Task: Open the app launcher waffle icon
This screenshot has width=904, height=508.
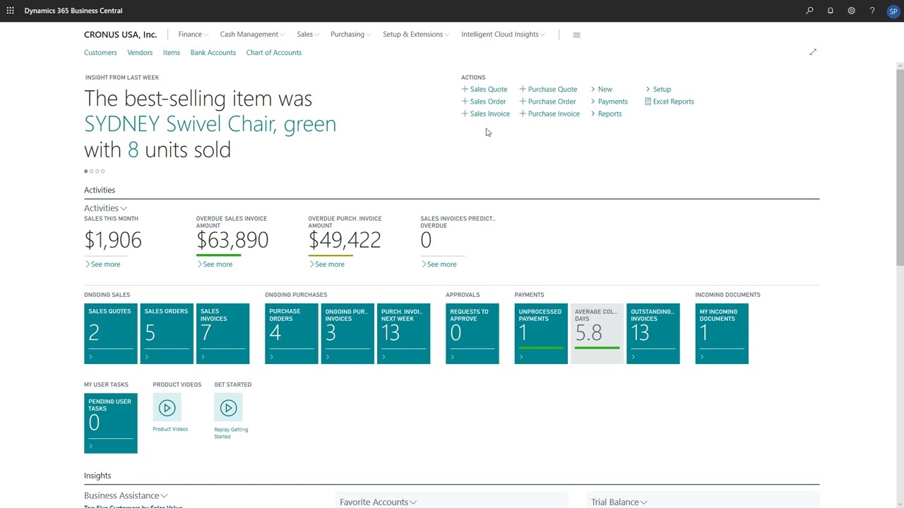Action: pos(10,11)
